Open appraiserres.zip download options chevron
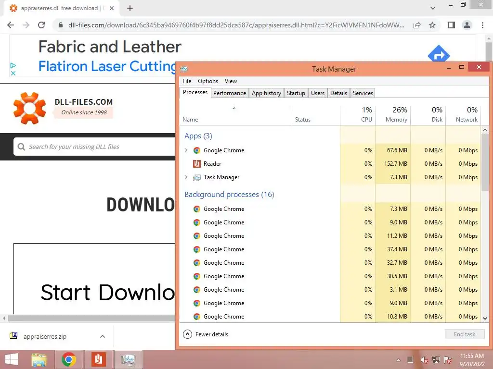Viewport: 493px width, 369px height. [103, 336]
